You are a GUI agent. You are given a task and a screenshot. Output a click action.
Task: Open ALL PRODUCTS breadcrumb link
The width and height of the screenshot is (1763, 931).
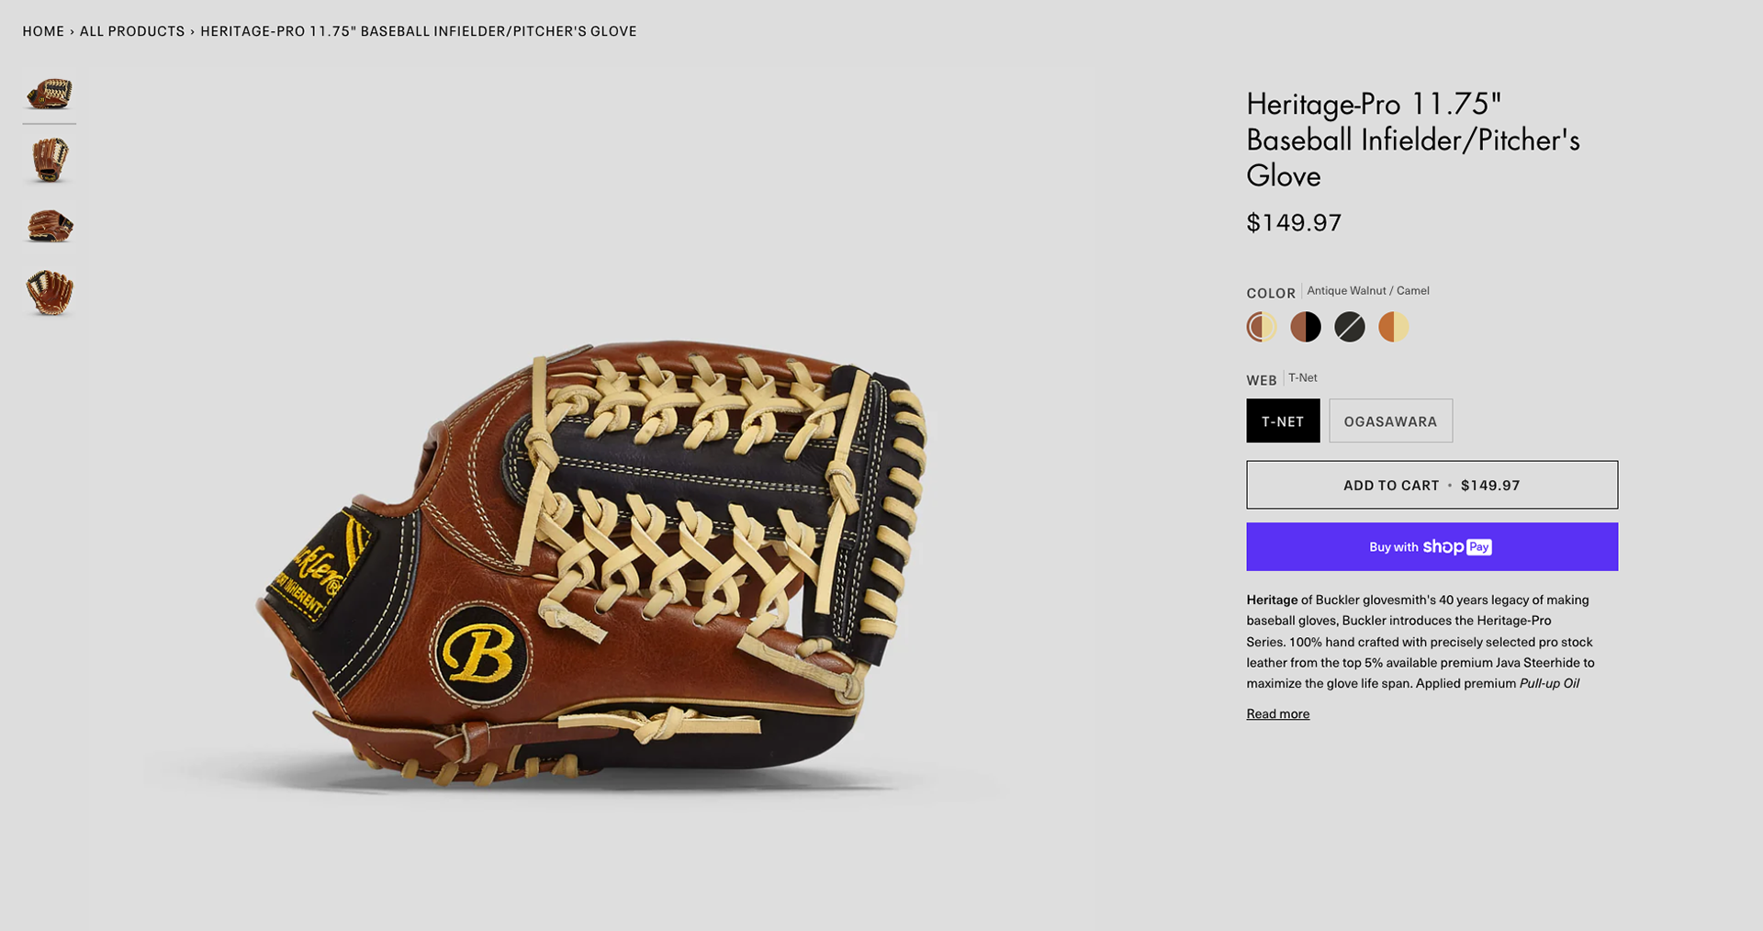click(x=132, y=31)
